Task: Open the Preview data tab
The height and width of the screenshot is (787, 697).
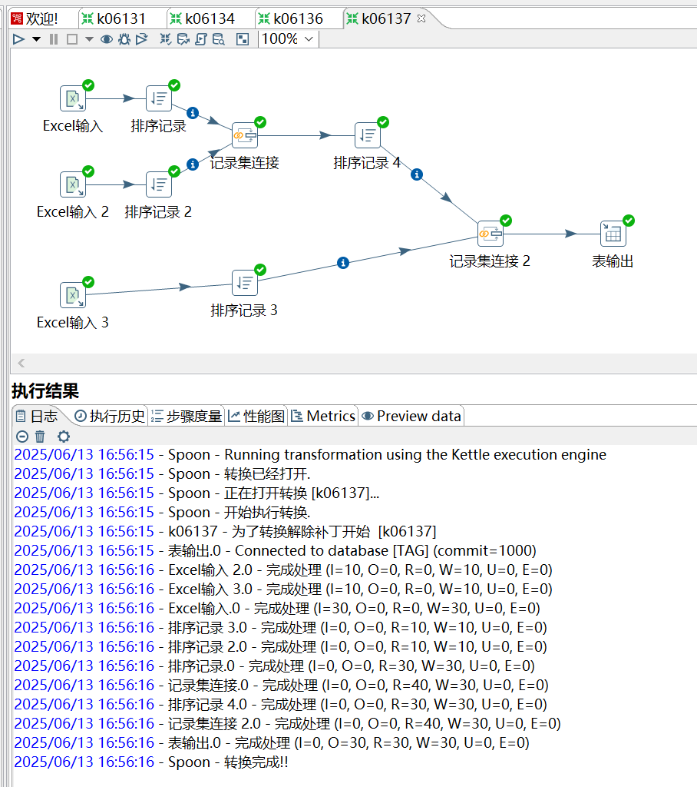Action: (411, 416)
